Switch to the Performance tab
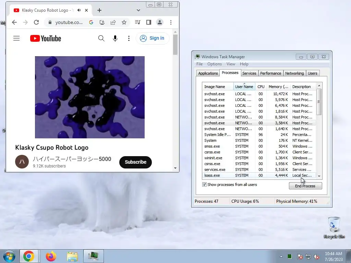The image size is (351, 263). (x=270, y=73)
